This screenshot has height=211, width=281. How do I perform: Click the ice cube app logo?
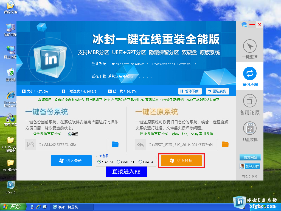pos(50,61)
